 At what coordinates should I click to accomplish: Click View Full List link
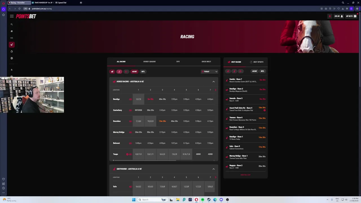[245, 175]
